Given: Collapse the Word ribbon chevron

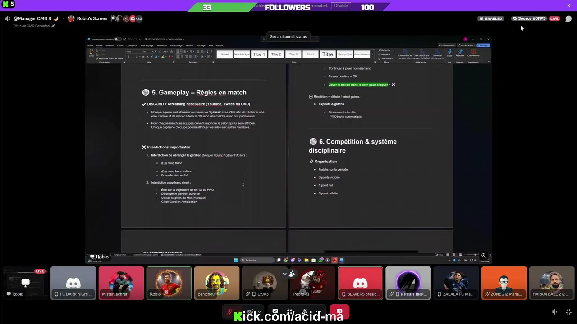Looking at the screenshot, I should pyautogui.click(x=489, y=61).
